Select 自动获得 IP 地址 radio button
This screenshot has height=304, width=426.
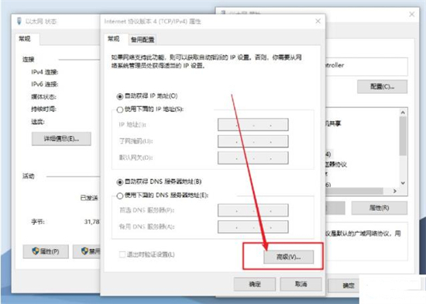click(120, 96)
